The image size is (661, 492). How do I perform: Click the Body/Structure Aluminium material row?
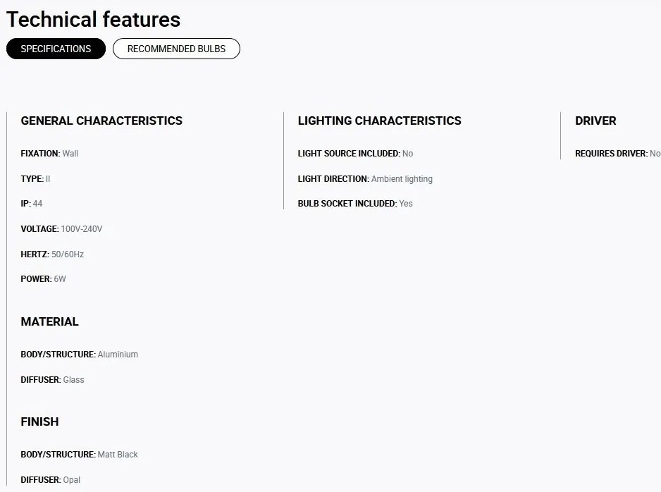click(x=79, y=355)
